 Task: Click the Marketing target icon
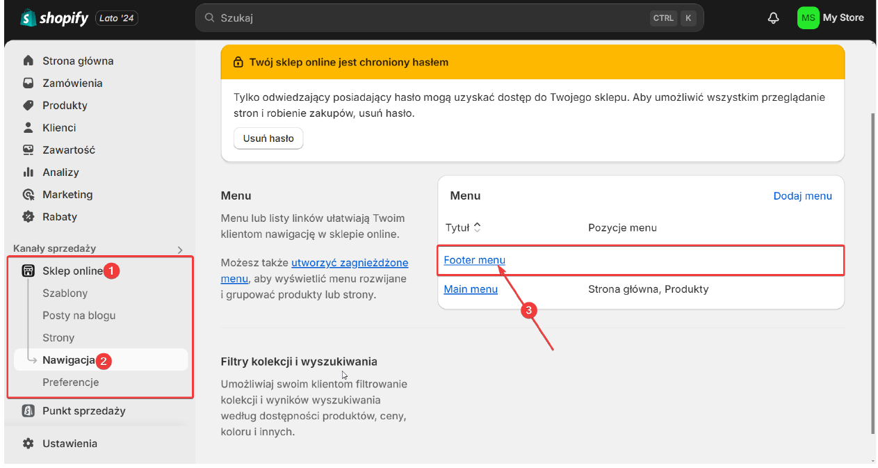[x=29, y=194]
